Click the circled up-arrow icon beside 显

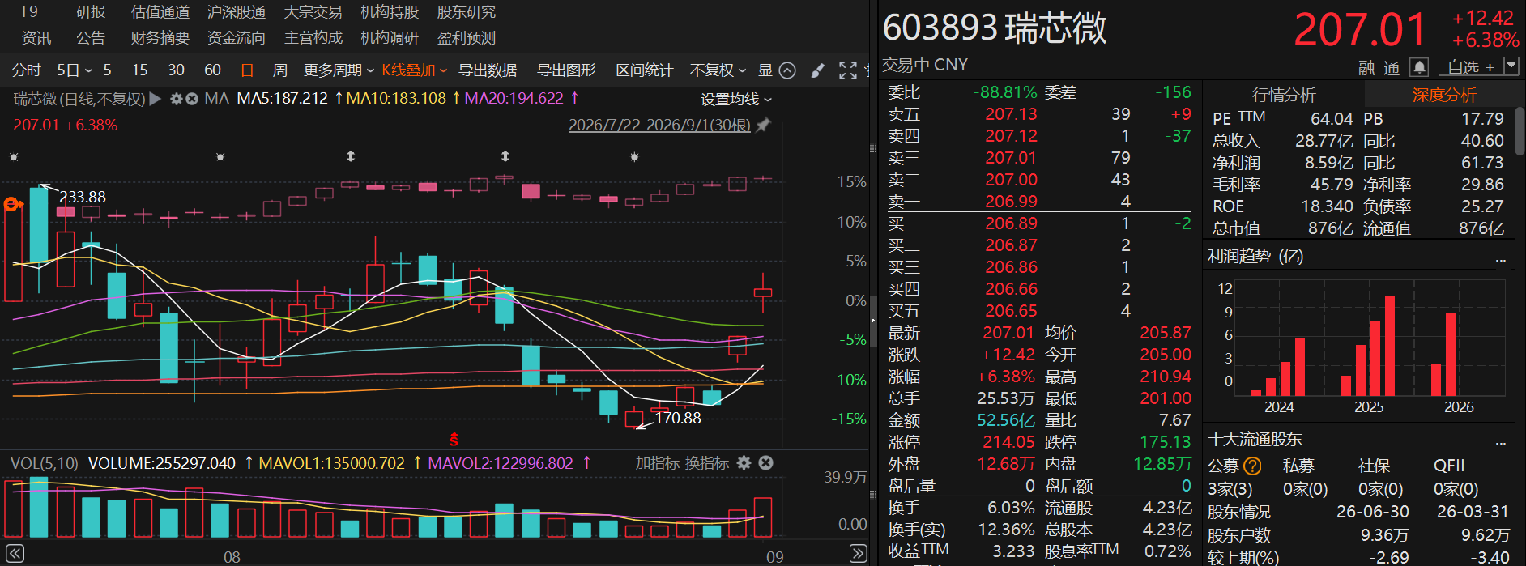(x=787, y=70)
